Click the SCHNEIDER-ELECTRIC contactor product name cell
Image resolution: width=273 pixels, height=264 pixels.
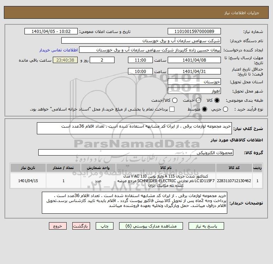(x=166, y=181)
